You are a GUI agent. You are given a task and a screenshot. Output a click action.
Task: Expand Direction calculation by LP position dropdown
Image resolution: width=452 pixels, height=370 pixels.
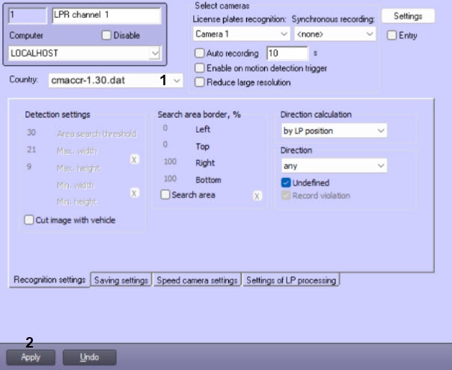334,131
